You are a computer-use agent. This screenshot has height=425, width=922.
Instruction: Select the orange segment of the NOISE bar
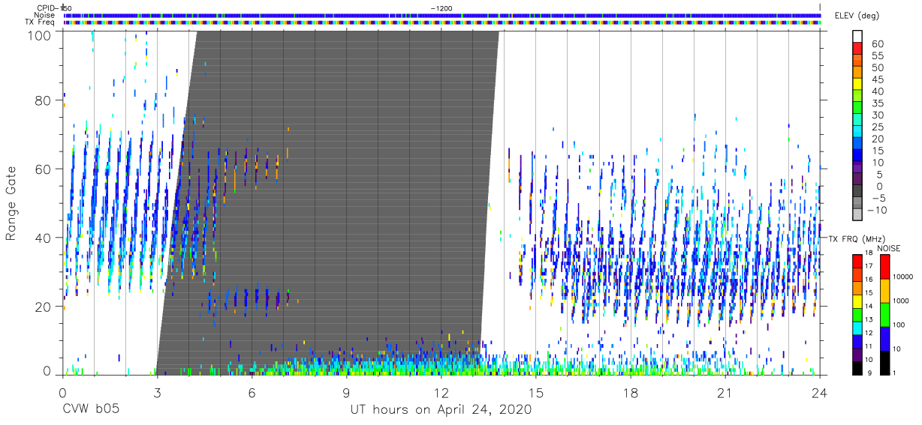point(884,290)
